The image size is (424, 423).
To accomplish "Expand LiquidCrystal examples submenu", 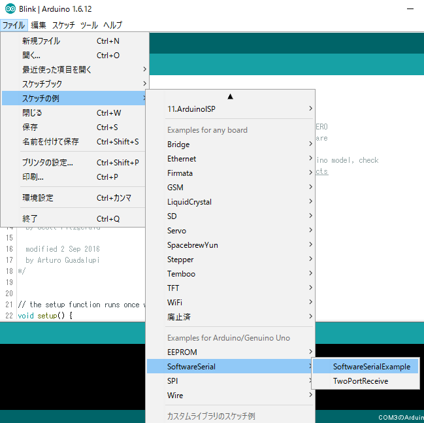I will tap(231, 202).
